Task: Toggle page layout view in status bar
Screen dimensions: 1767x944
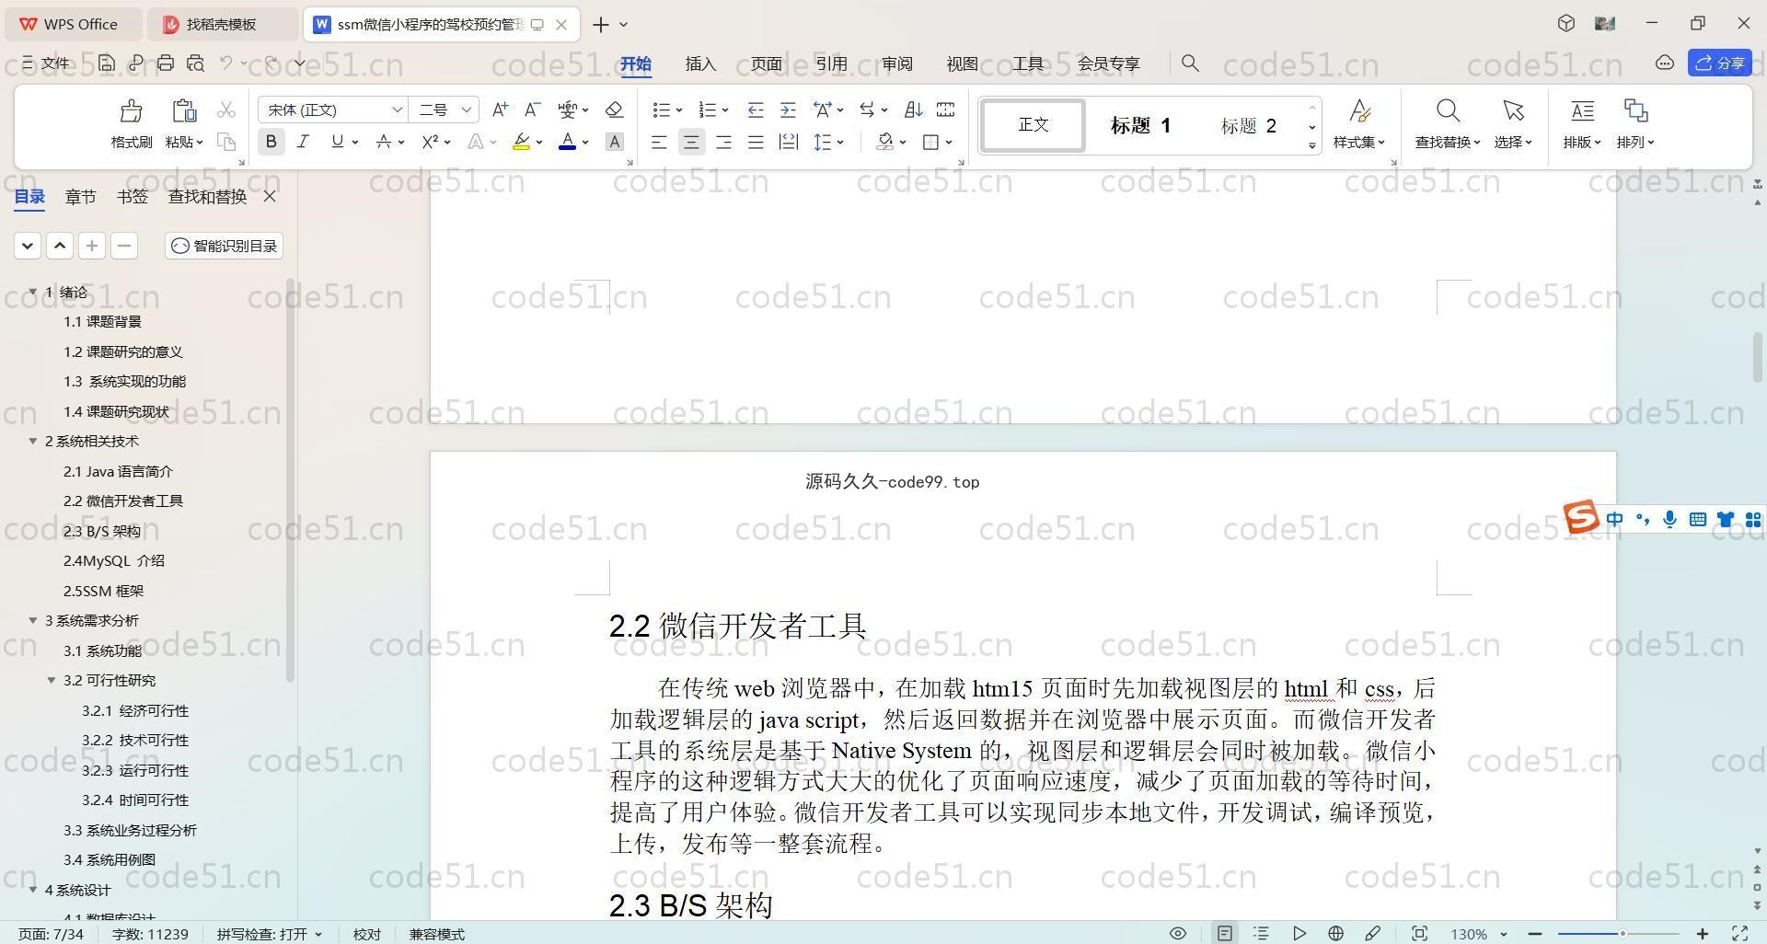Action: [x=1225, y=933]
